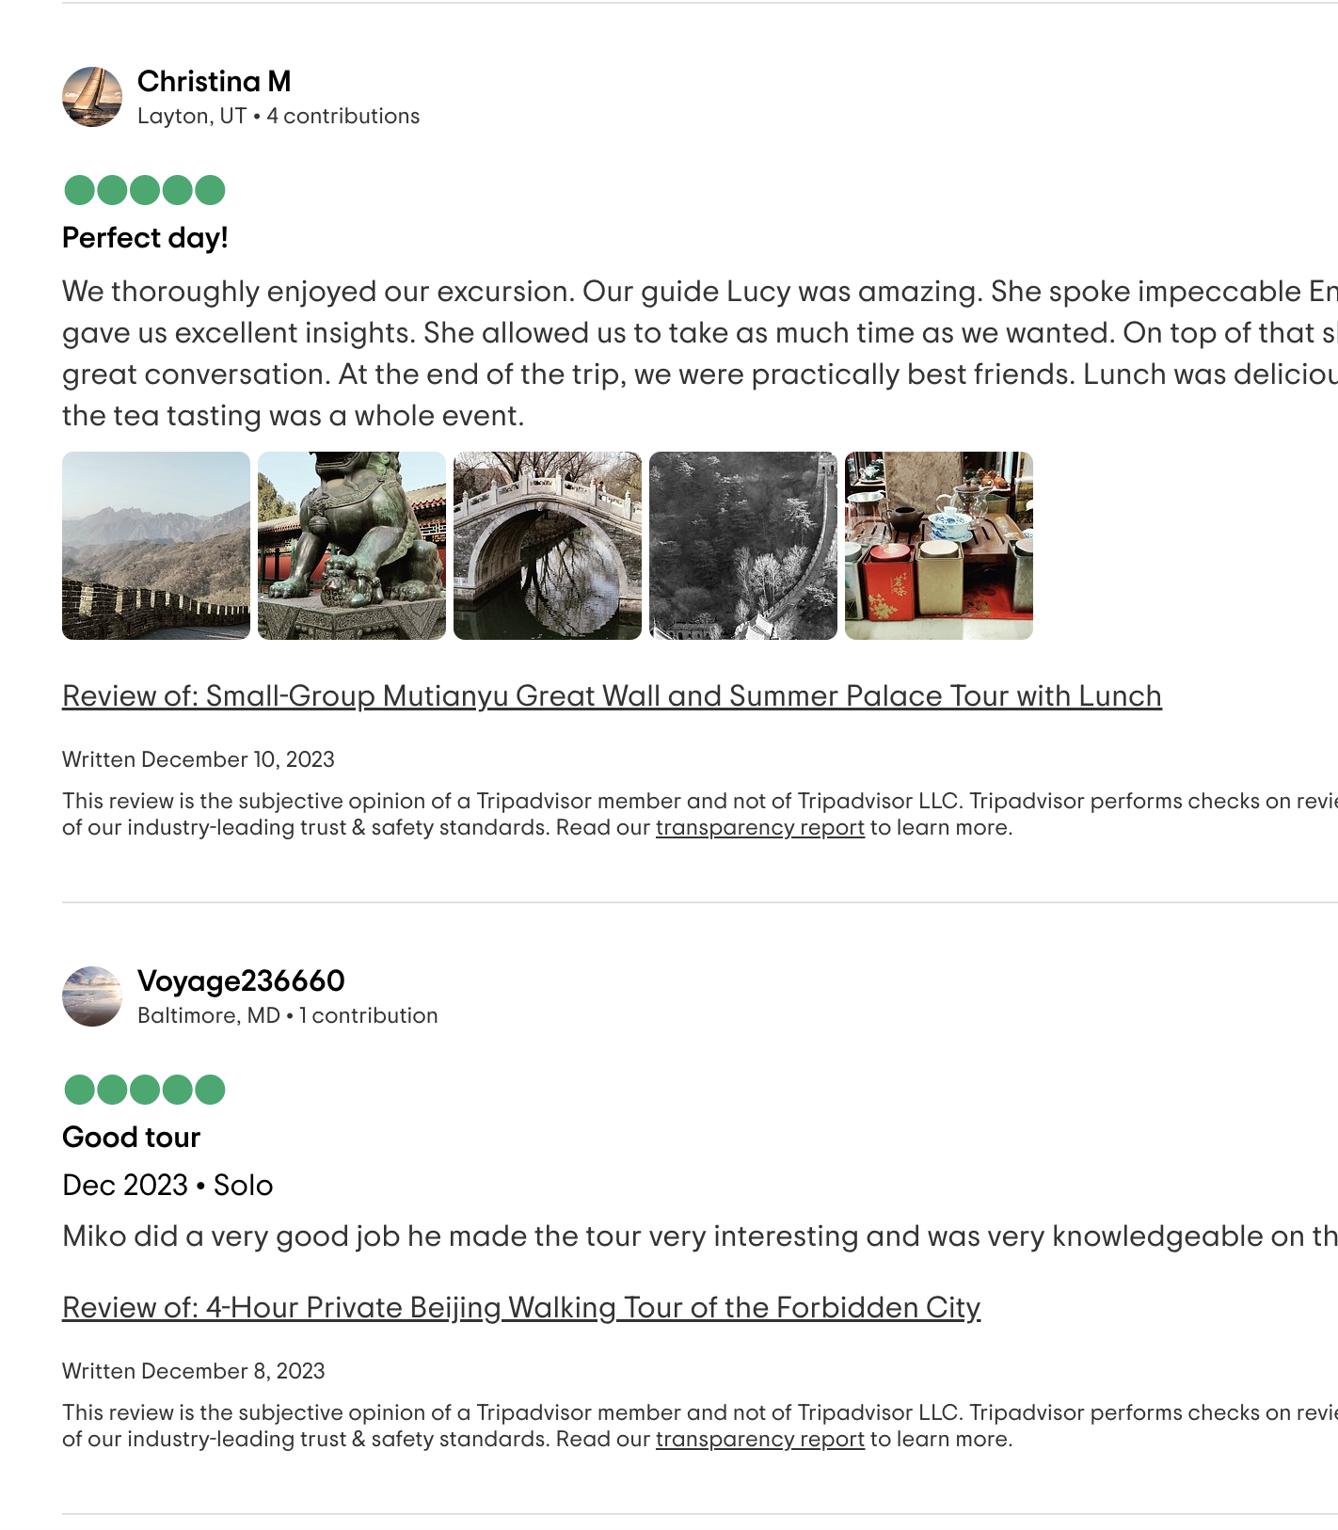
Task: Open transparency report link under Voyage236660's review
Action: (x=760, y=1440)
